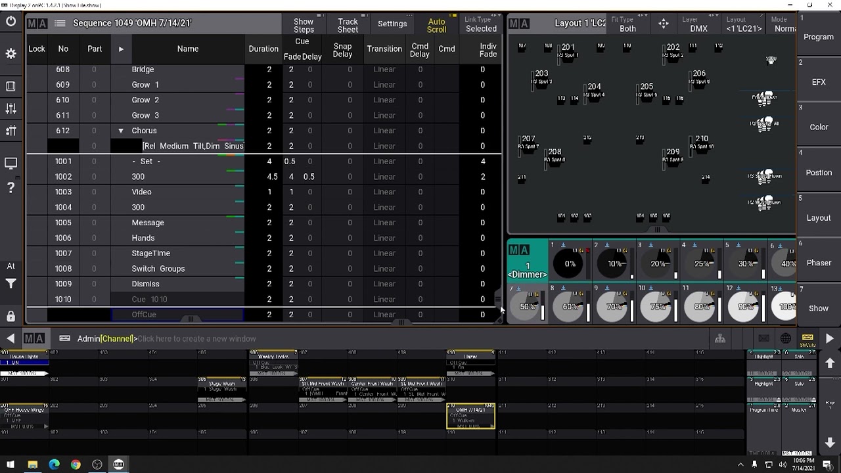Launch Microsoft Edge from the taskbar
The height and width of the screenshot is (473, 841).
(x=54, y=464)
